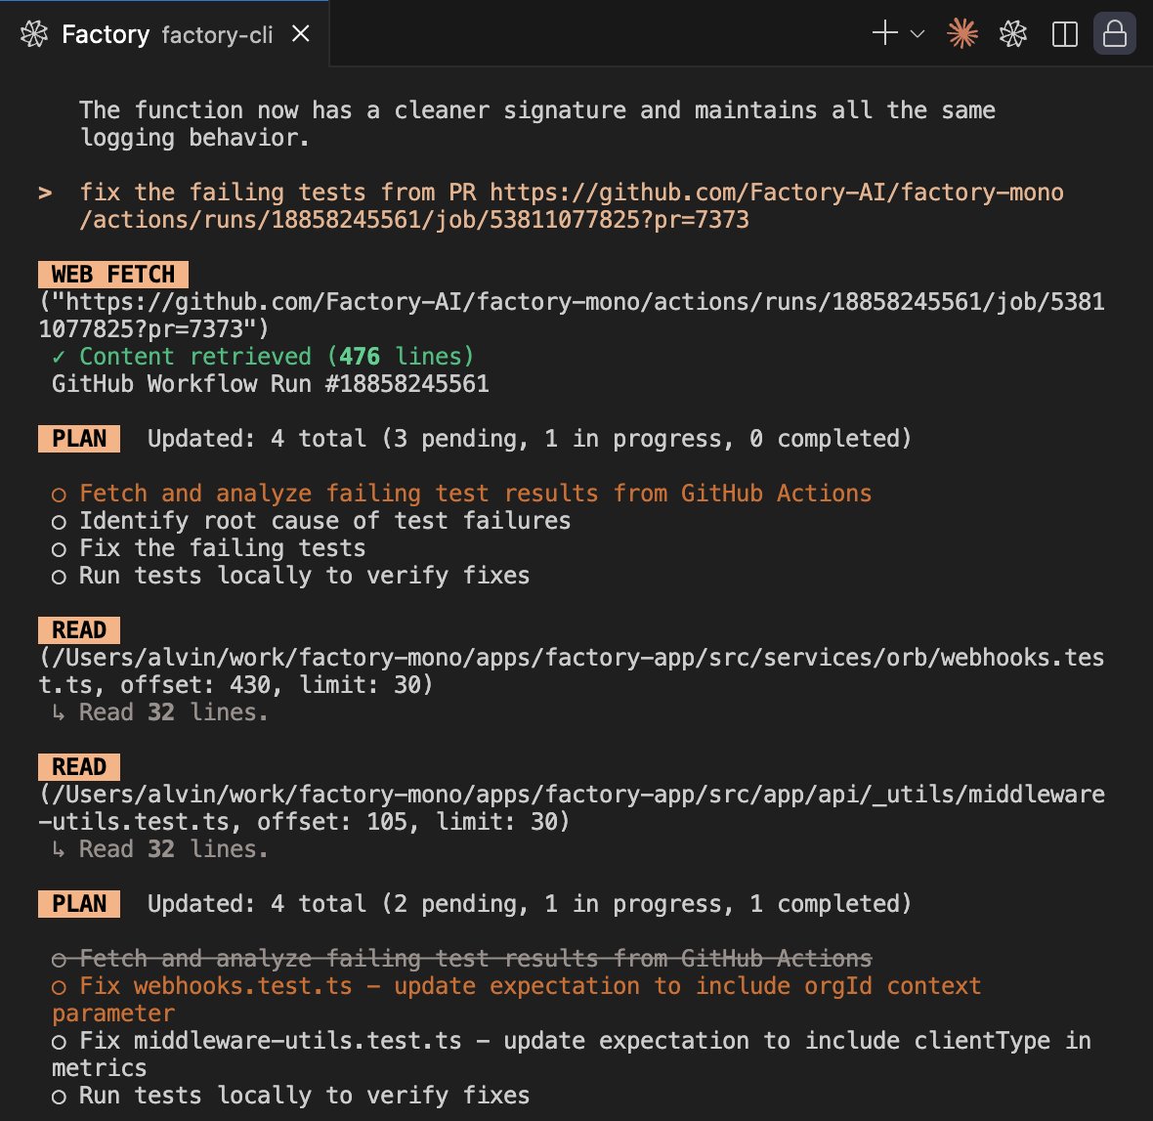Click the WEB FETCH URL argument
Viewport: 1153px width, 1121px height.
(x=572, y=315)
